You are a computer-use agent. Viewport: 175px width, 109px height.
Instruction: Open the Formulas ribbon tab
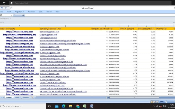pos(31,12)
